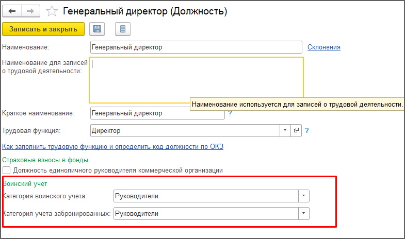
Task: Expand the 'Трудовая функция' dropdown arrow
Action: (285, 130)
